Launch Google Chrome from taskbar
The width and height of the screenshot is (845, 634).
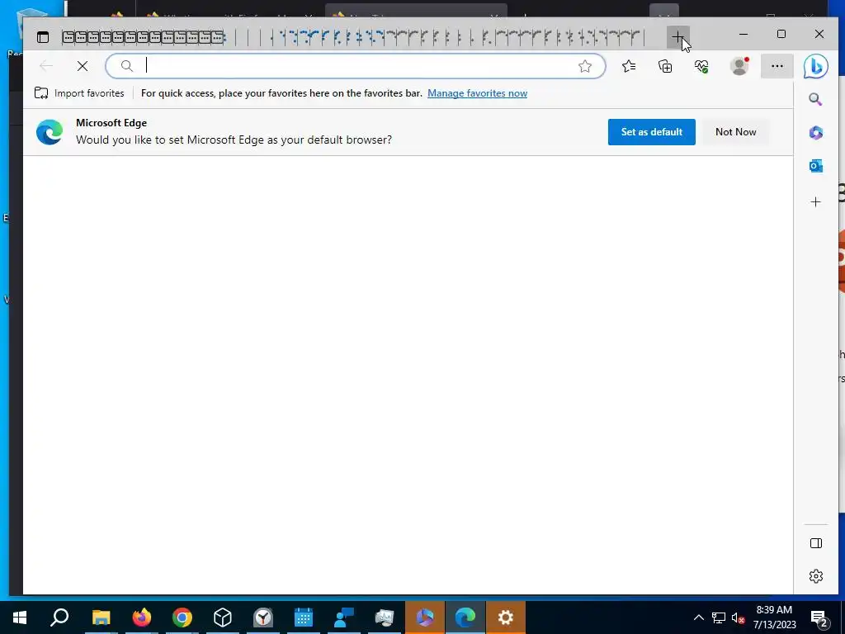[182, 617]
